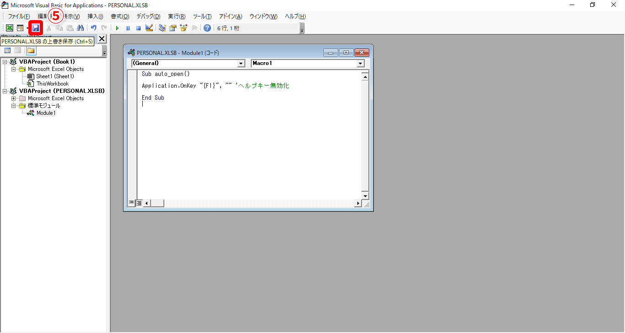Collapse Microsoft Excel Objects under VBAProject (Book1)

point(14,69)
